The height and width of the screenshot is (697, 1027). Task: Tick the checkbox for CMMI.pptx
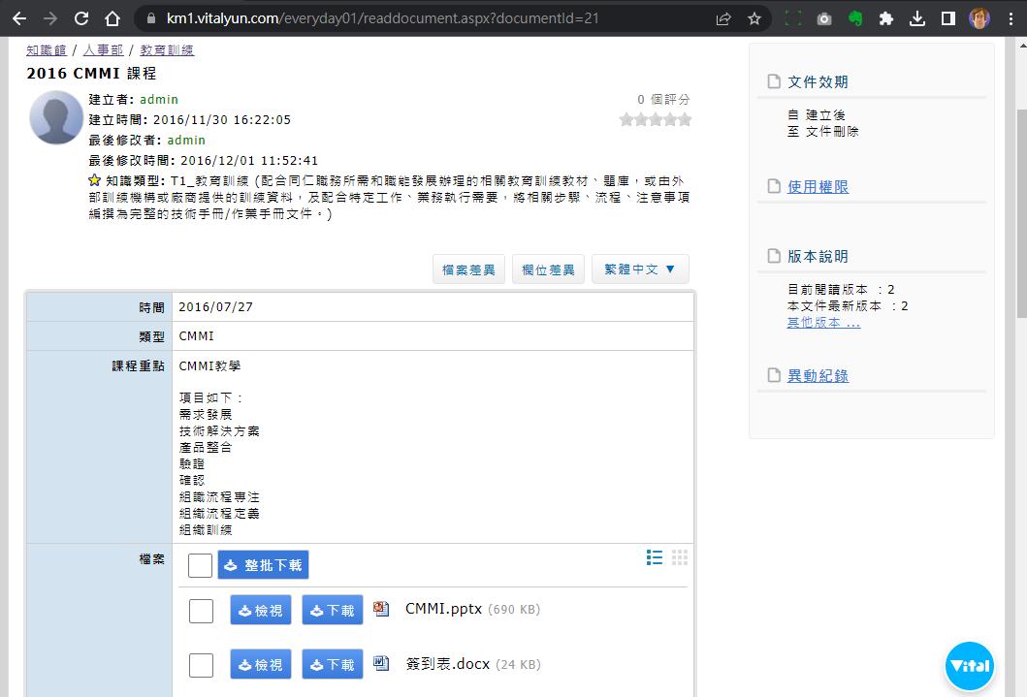(x=201, y=611)
